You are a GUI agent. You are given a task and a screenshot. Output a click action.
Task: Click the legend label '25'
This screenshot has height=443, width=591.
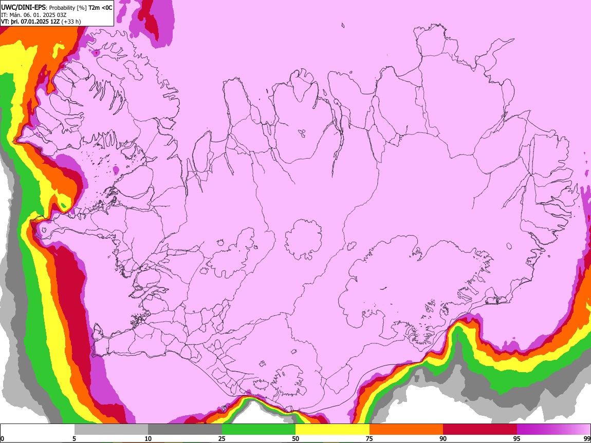[222, 438]
